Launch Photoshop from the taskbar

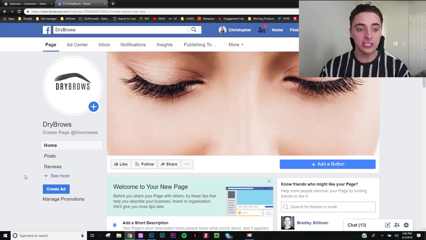151,236
